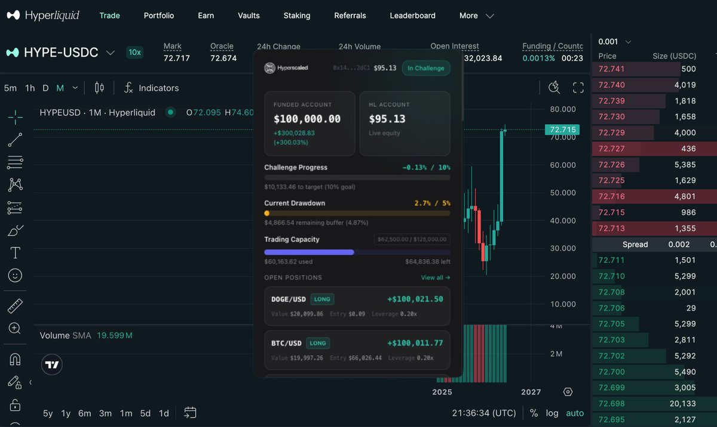The width and height of the screenshot is (717, 427).
Task: Open the emoji icons tool
Action: click(x=16, y=276)
